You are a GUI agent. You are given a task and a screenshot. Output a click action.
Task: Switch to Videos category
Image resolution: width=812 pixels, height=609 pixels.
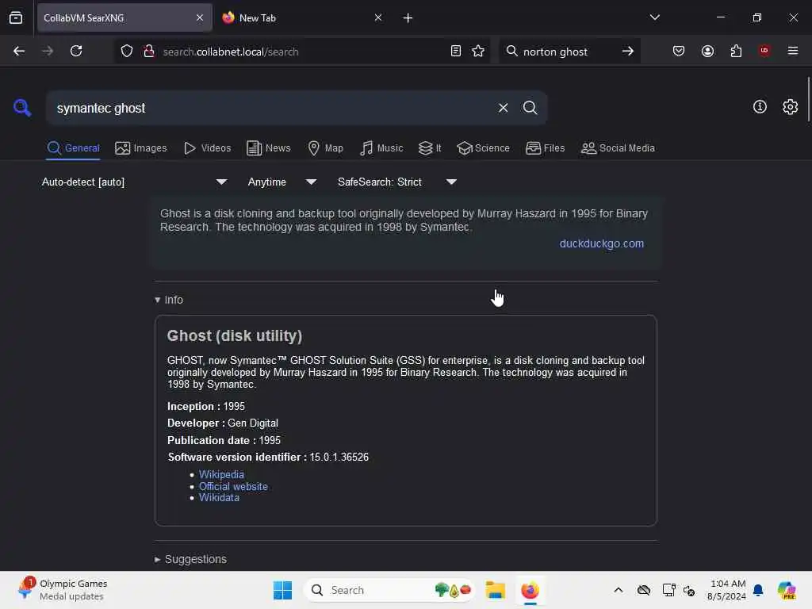207,148
